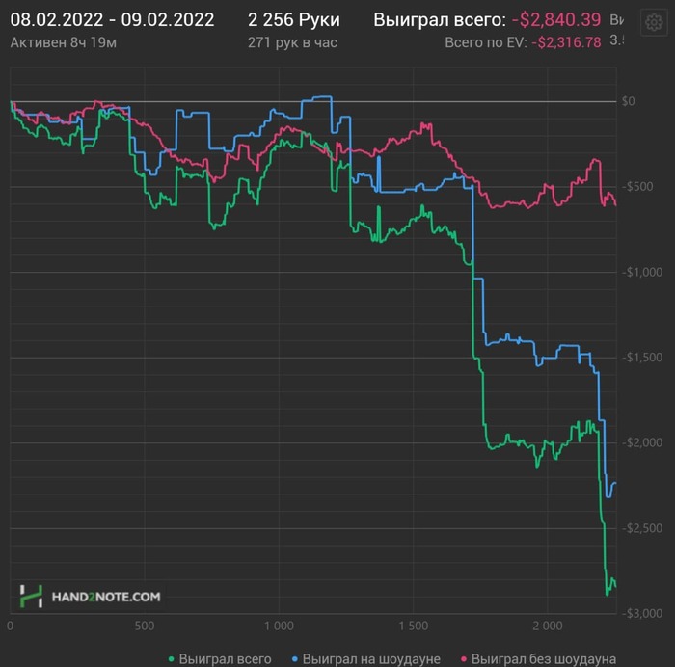Select the '2 256 Руки' hands counter
Image resolution: width=675 pixels, height=667 pixels.
click(294, 20)
